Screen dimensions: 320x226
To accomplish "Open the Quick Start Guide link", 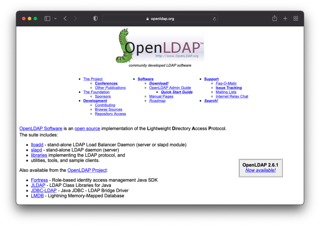I will coord(177,92).
